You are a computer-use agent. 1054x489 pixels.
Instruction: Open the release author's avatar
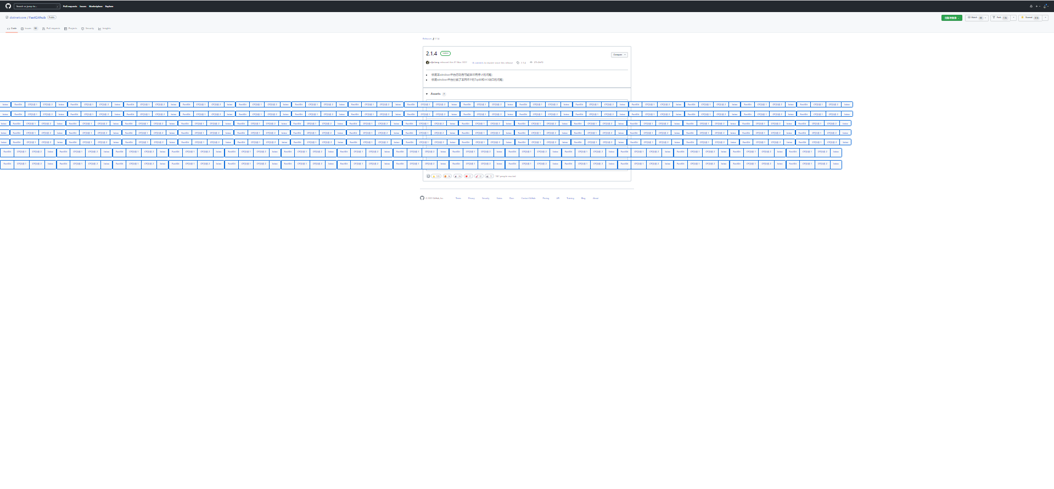pos(428,62)
